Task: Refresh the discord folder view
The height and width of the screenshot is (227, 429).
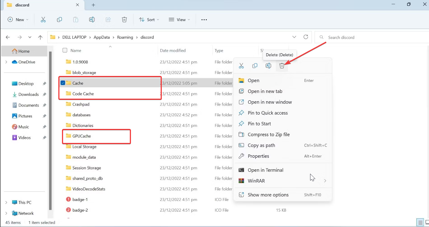Action: (306, 37)
